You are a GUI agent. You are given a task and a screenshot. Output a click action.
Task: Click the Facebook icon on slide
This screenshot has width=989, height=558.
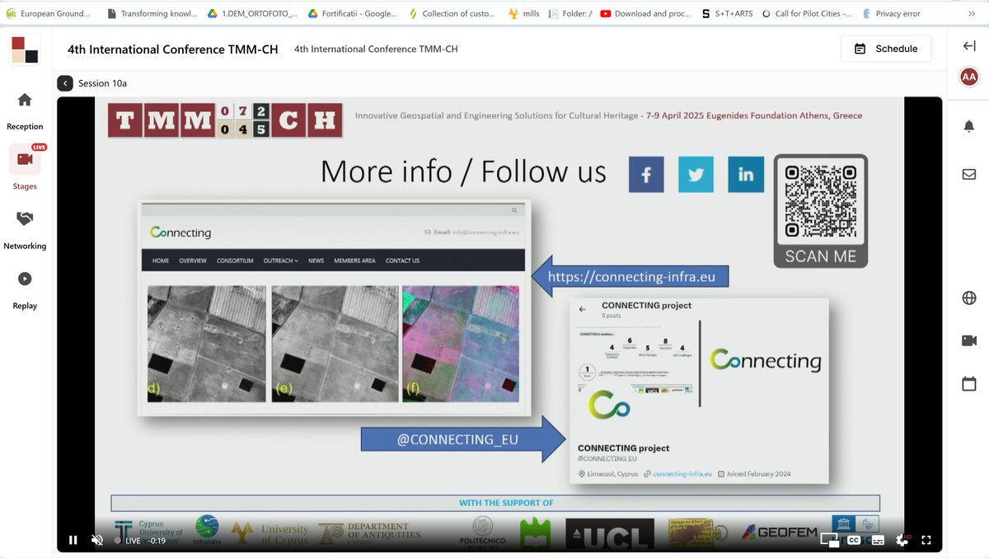pyautogui.click(x=646, y=175)
